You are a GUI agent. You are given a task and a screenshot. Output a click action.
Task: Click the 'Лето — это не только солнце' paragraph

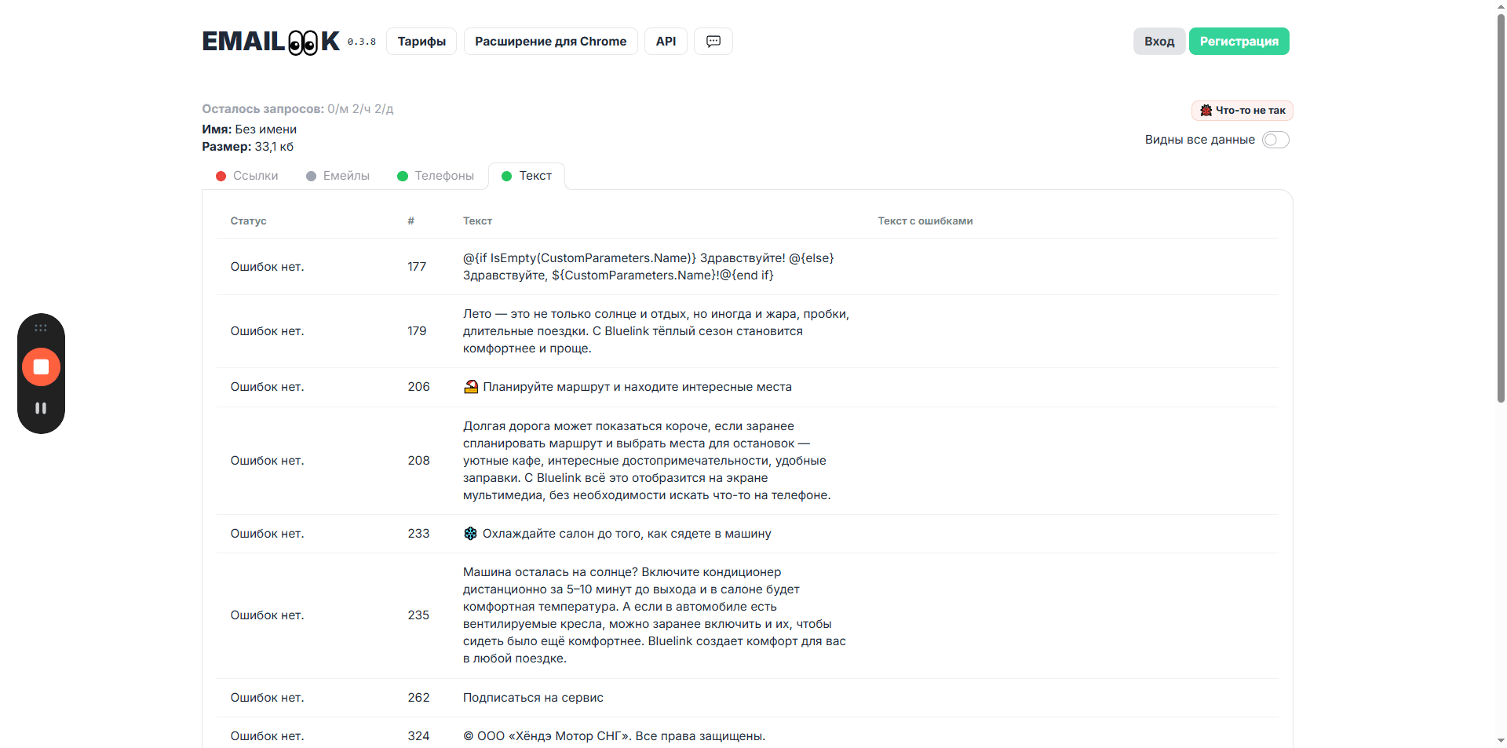tap(656, 331)
